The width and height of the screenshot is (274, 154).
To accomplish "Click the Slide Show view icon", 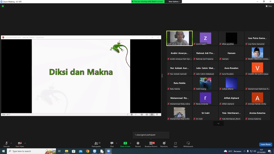I will tap(157, 115).
